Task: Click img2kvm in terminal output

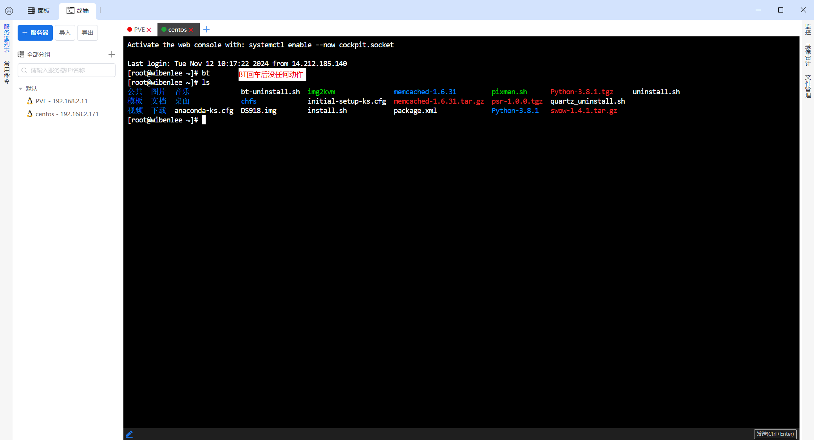Action: 322,92
